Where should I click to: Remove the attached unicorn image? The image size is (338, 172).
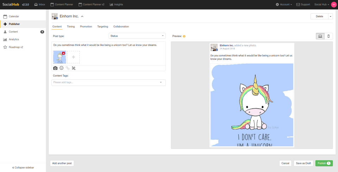[63, 53]
